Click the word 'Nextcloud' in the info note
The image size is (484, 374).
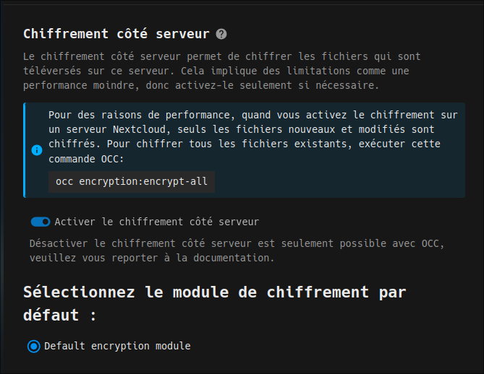[x=138, y=129]
